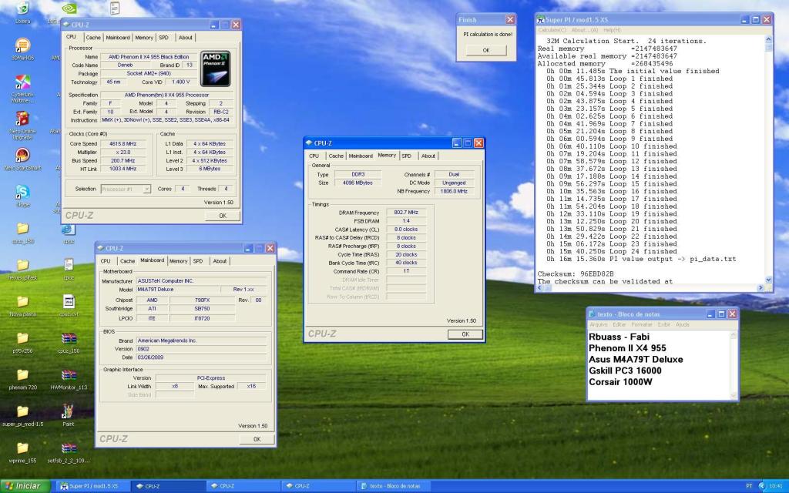Click the M4A79T Deluxe model field

[178, 290]
